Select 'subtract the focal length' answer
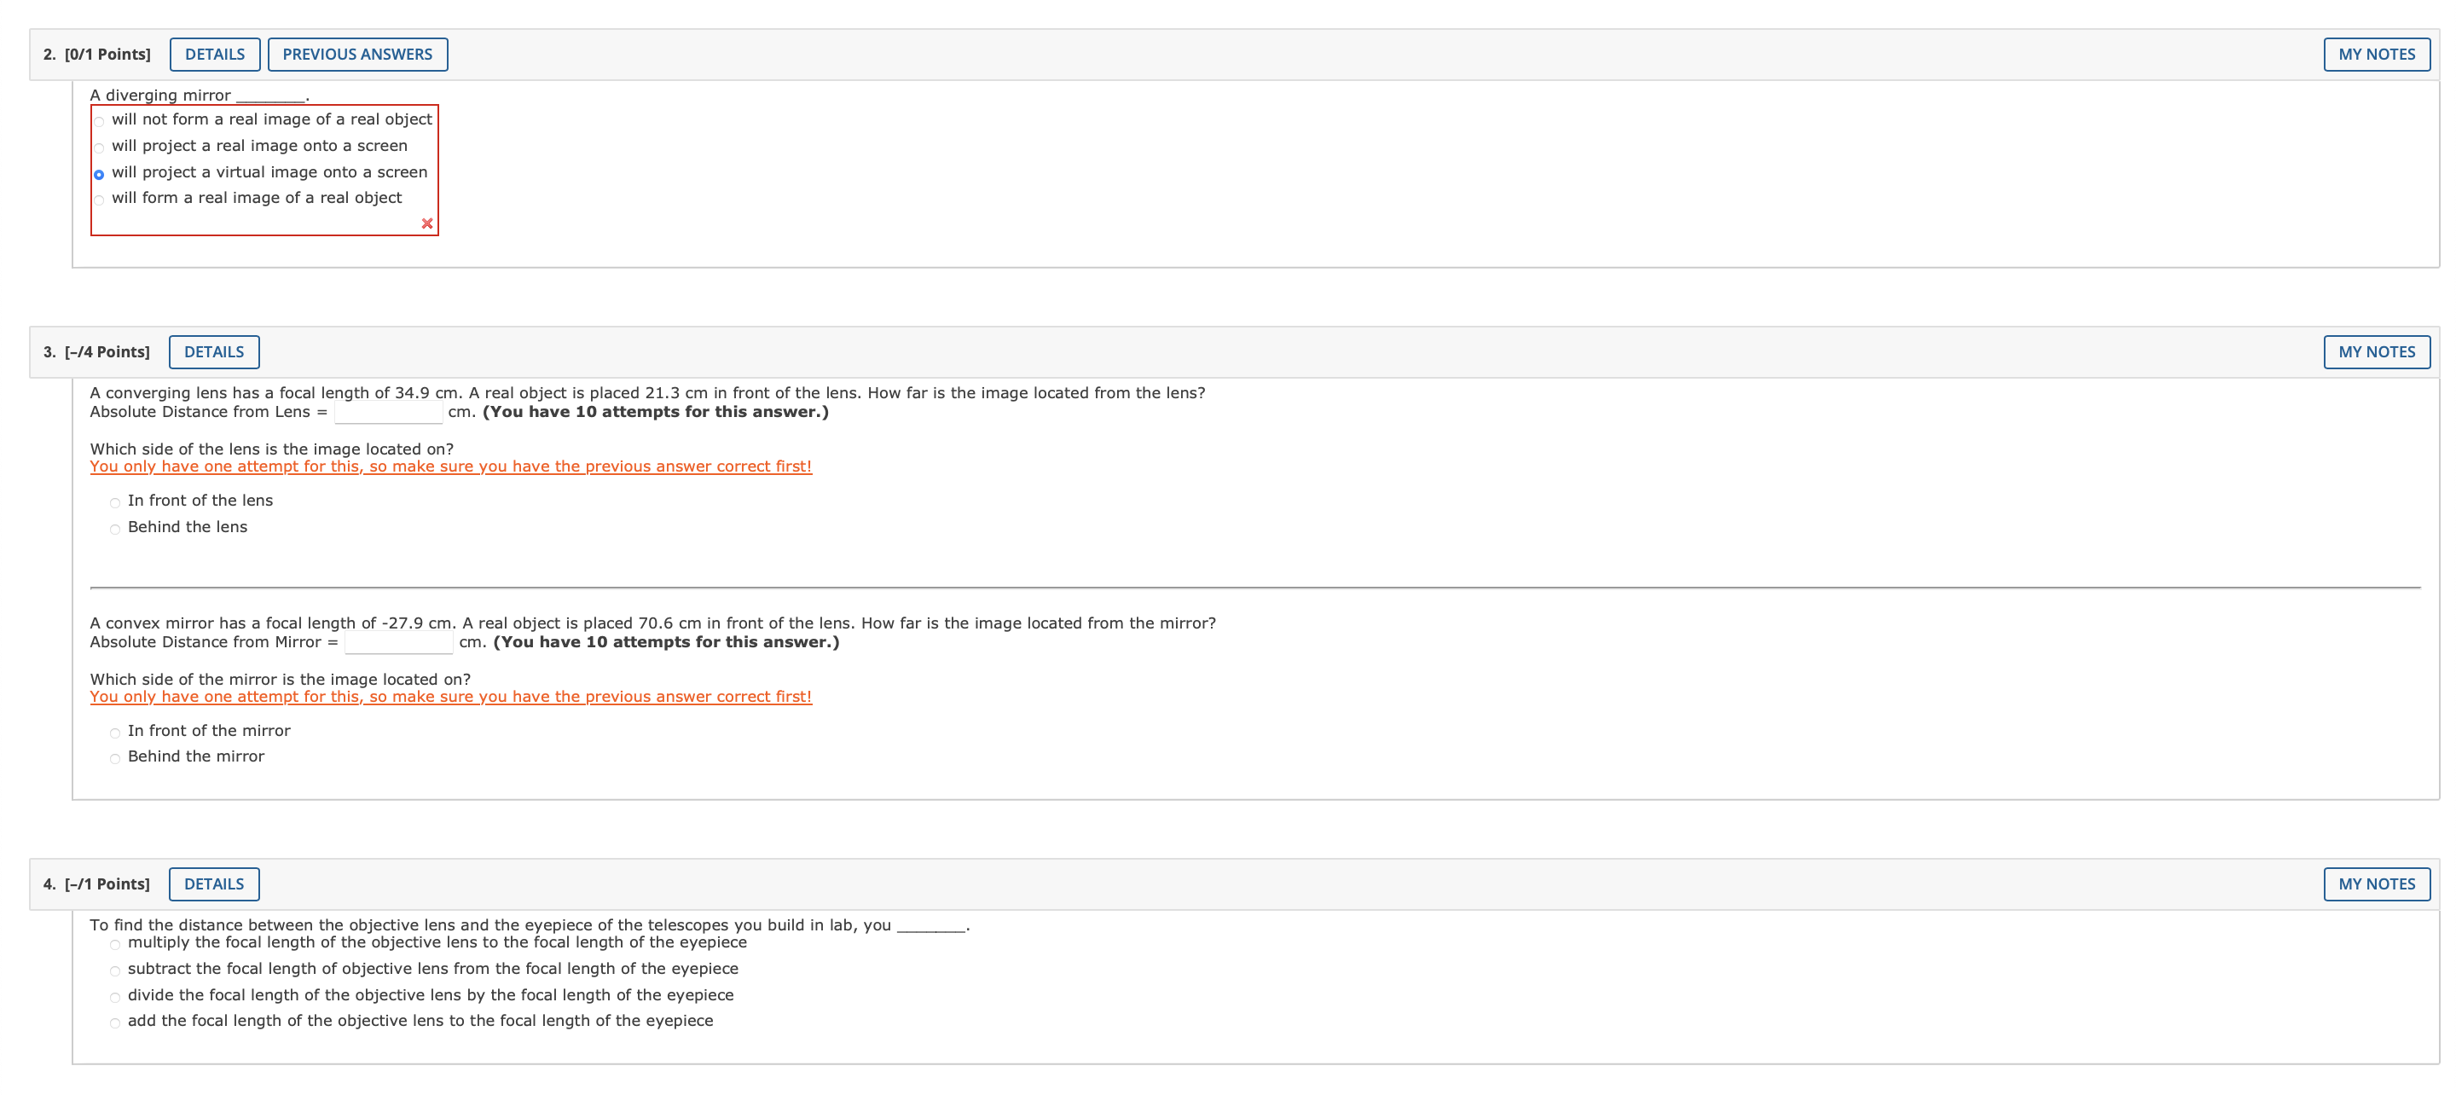Screen dimensions: 2456x1095 pos(115,971)
